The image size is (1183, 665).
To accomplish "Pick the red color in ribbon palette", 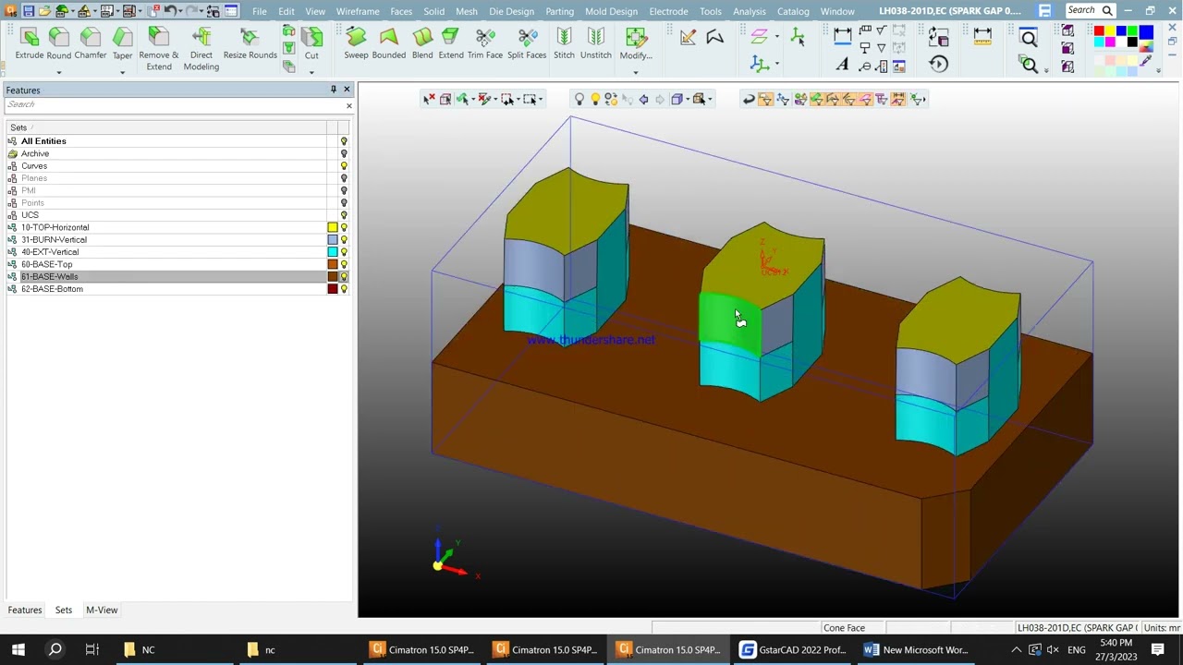I will pos(1099,31).
